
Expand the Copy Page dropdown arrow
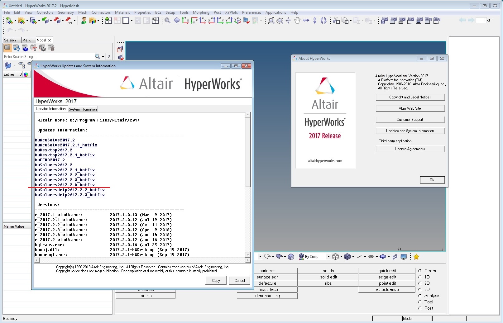coord(351,21)
